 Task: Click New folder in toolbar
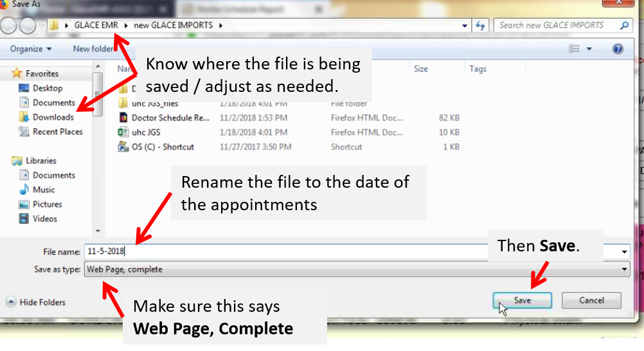click(93, 49)
